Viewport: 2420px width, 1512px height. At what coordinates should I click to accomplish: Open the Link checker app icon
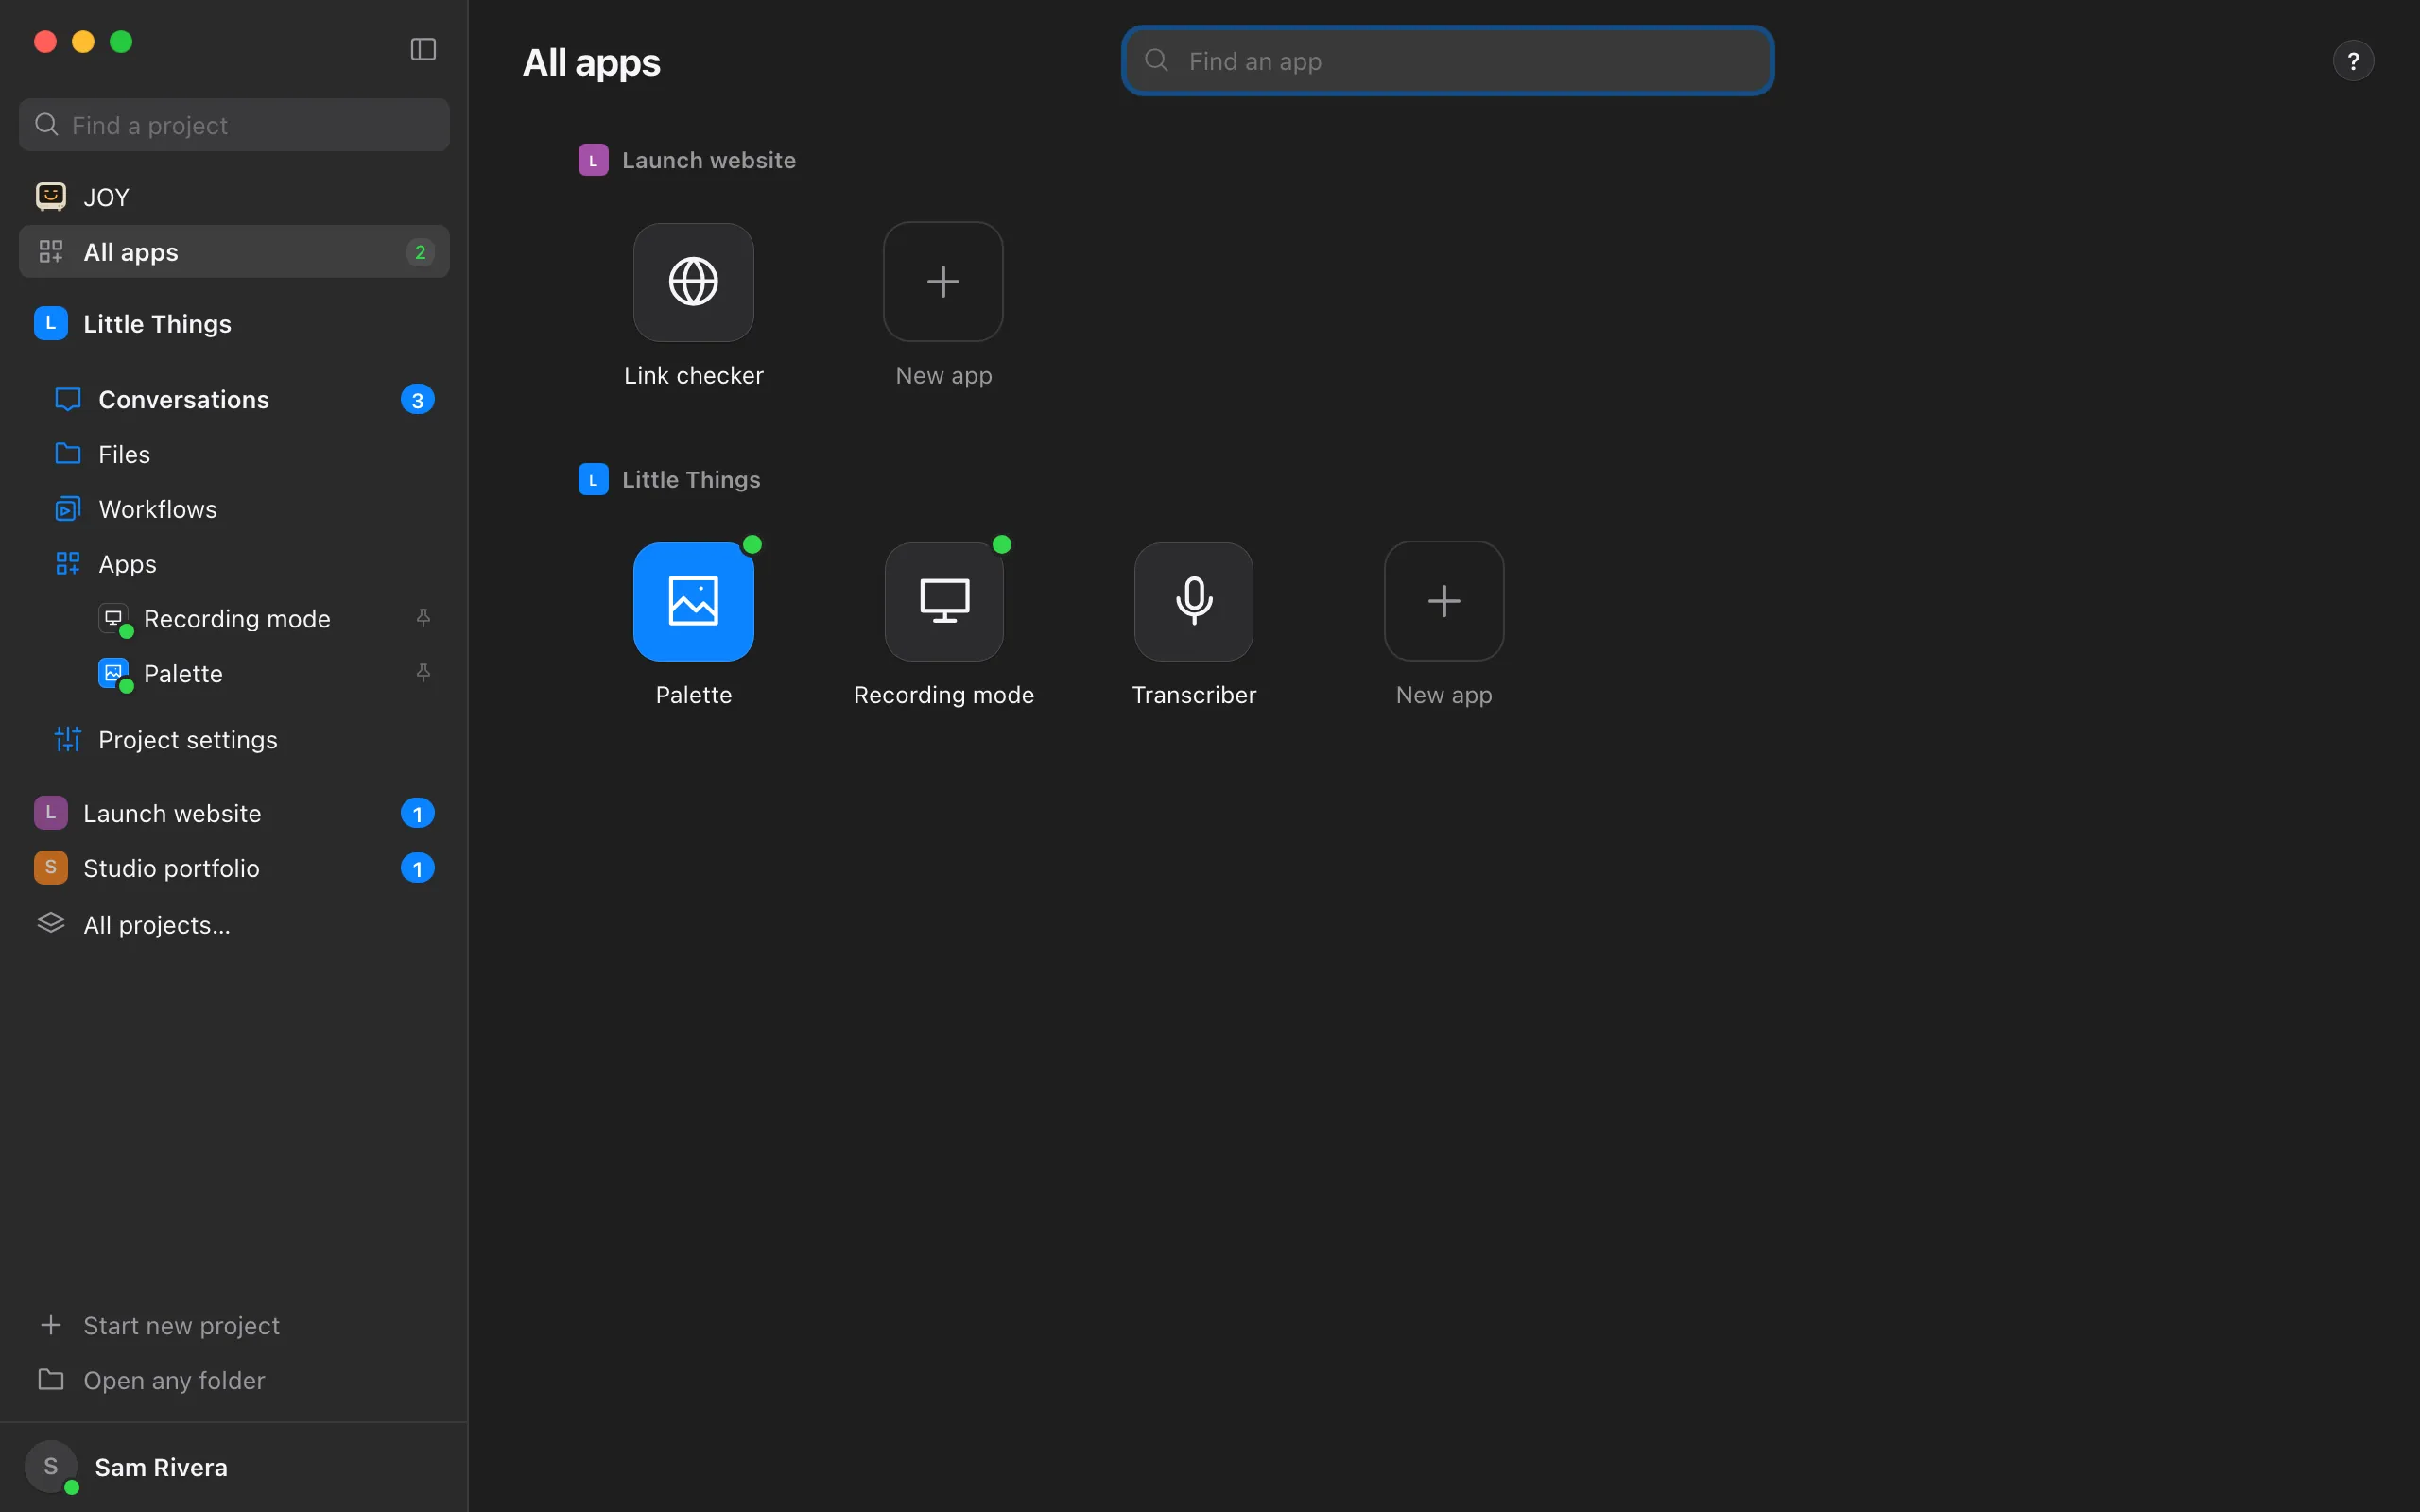click(x=693, y=282)
